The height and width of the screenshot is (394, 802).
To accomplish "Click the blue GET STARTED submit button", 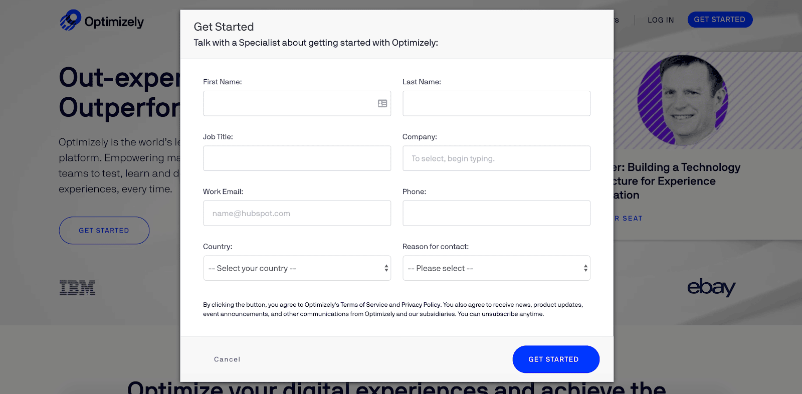I will (x=556, y=359).
